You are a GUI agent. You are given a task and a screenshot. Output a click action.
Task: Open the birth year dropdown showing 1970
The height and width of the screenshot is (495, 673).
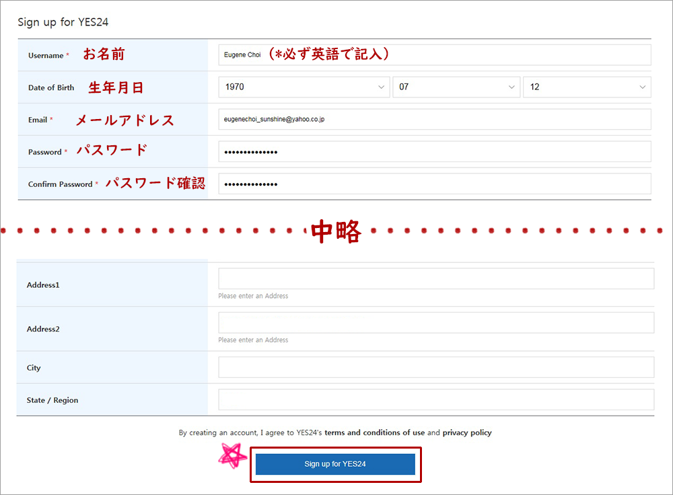304,87
